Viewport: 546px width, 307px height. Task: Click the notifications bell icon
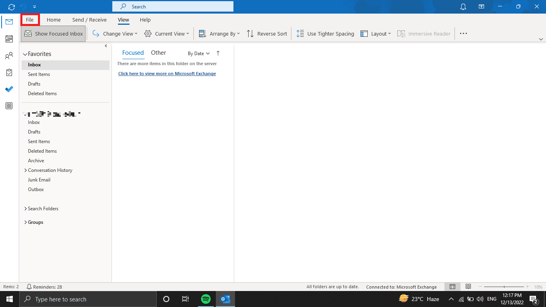coord(463,6)
